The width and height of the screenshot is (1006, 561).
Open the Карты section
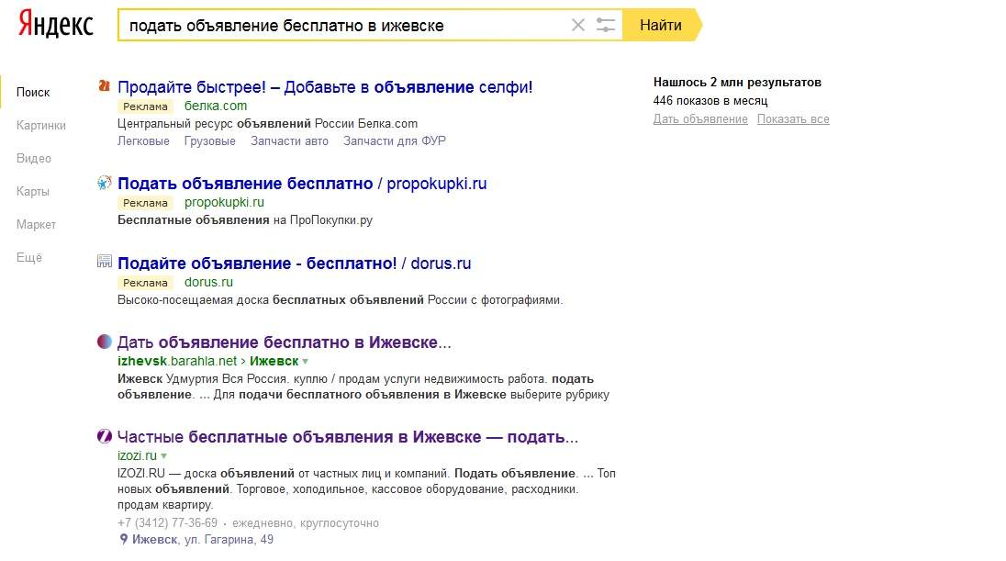(x=33, y=191)
